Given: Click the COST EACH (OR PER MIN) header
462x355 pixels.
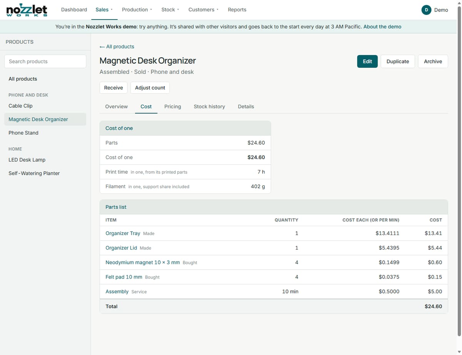Looking at the screenshot, I should 371,220.
